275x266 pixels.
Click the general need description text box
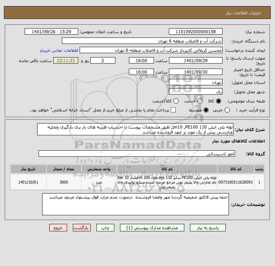[135, 129]
